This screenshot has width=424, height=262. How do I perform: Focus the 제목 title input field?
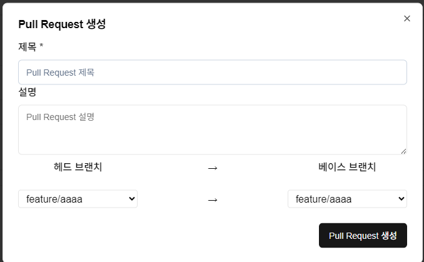click(213, 72)
